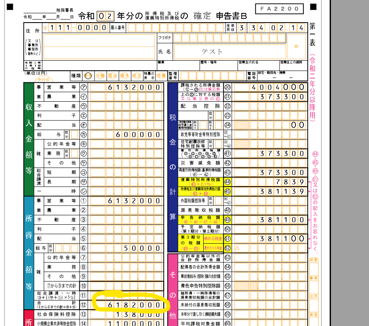
Task: Click the circled 青色 type marker
Action: pyautogui.click(x=88, y=76)
